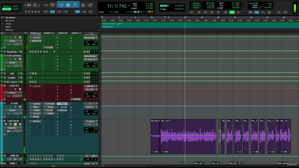Open the Pro-Q 3 insert on A Lead

click(36, 113)
